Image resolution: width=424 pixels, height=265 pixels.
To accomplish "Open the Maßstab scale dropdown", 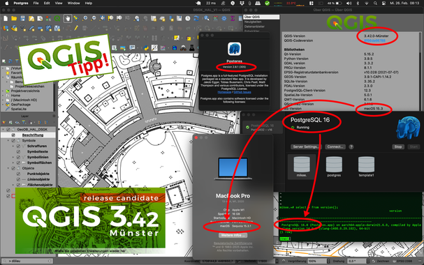I will pos(277,262).
